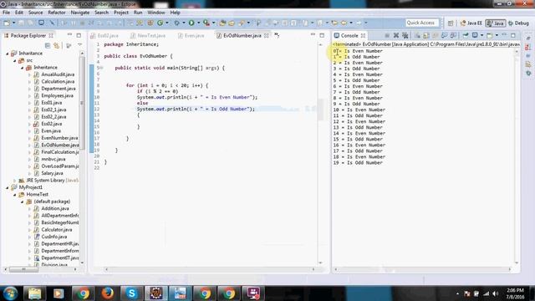
Task: Open the New file dropdown arrow
Action: (13, 23)
